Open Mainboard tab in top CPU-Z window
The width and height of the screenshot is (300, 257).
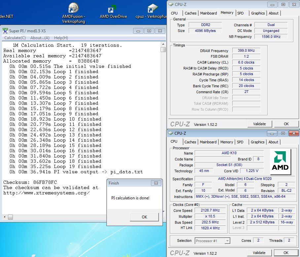208,13
